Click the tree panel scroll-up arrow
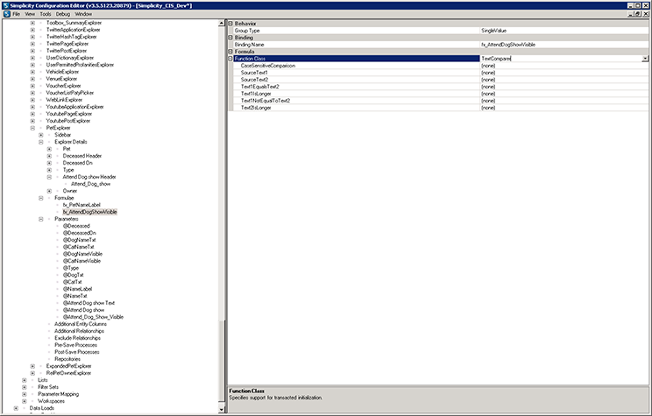The height and width of the screenshot is (416, 652). pos(221,24)
